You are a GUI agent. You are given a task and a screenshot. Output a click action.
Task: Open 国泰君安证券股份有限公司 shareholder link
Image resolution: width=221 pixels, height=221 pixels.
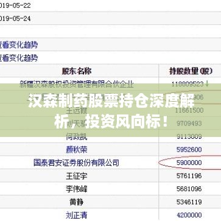[76, 163]
